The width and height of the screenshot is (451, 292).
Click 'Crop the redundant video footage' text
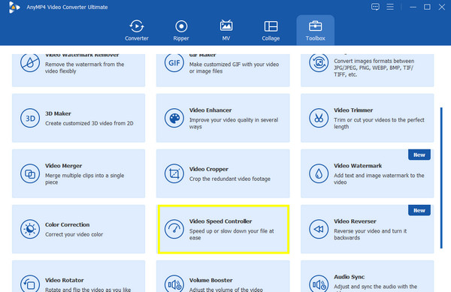pos(229,179)
